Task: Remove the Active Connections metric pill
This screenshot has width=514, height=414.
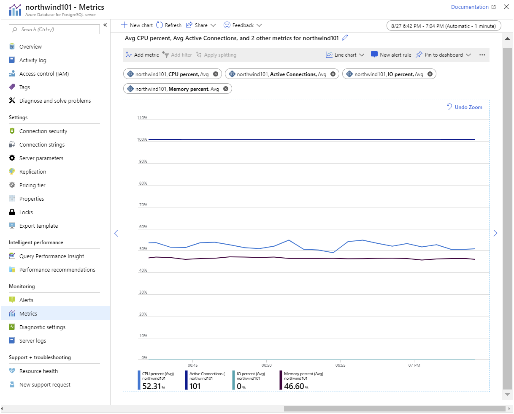Action: 333,74
